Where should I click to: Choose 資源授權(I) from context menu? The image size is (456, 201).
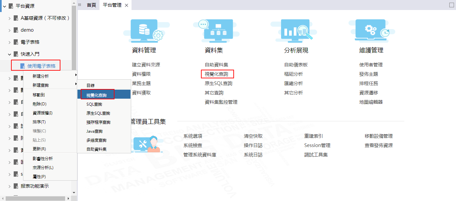42,113
